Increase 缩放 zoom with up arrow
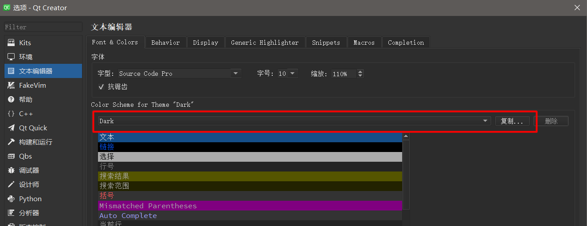587x226 pixels. pyautogui.click(x=360, y=71)
